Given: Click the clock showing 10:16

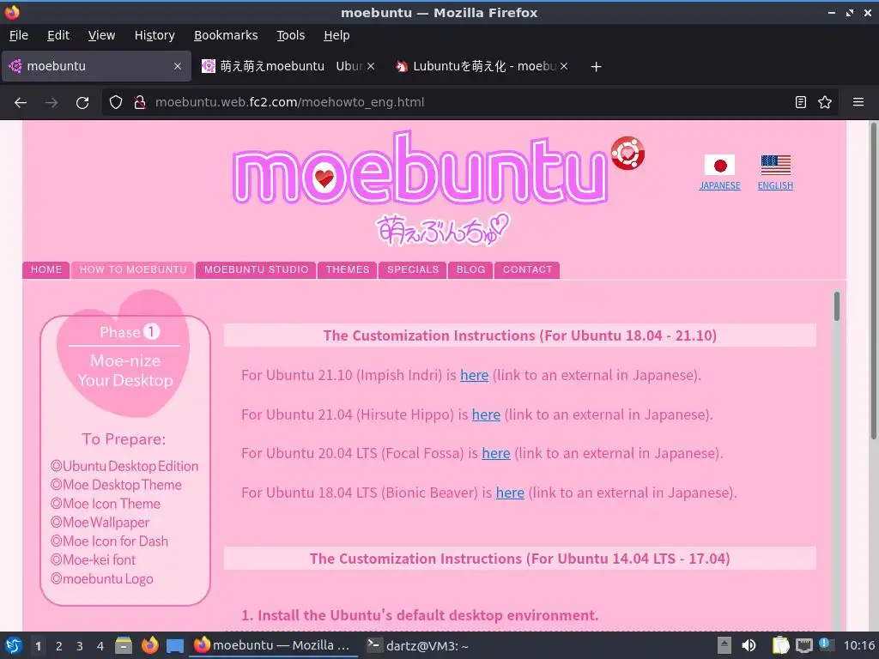Looking at the screenshot, I should pos(858,645).
